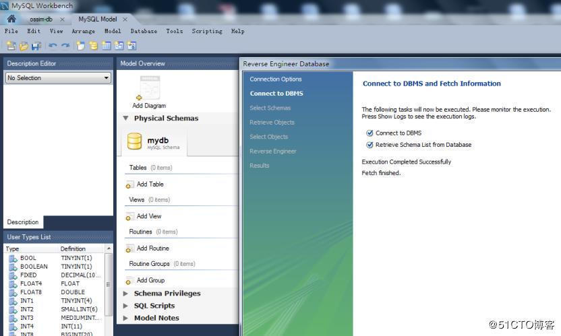561x336 pixels.
Task: Open the View menu
Action: tap(56, 31)
